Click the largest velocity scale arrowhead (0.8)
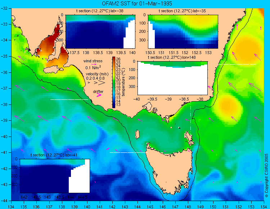The image size is (270, 209). tap(102, 83)
